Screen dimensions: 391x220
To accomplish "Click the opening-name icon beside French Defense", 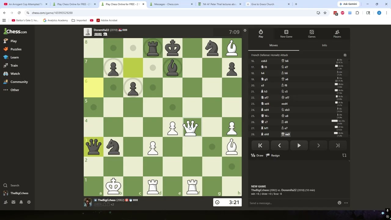I will point(345,55).
